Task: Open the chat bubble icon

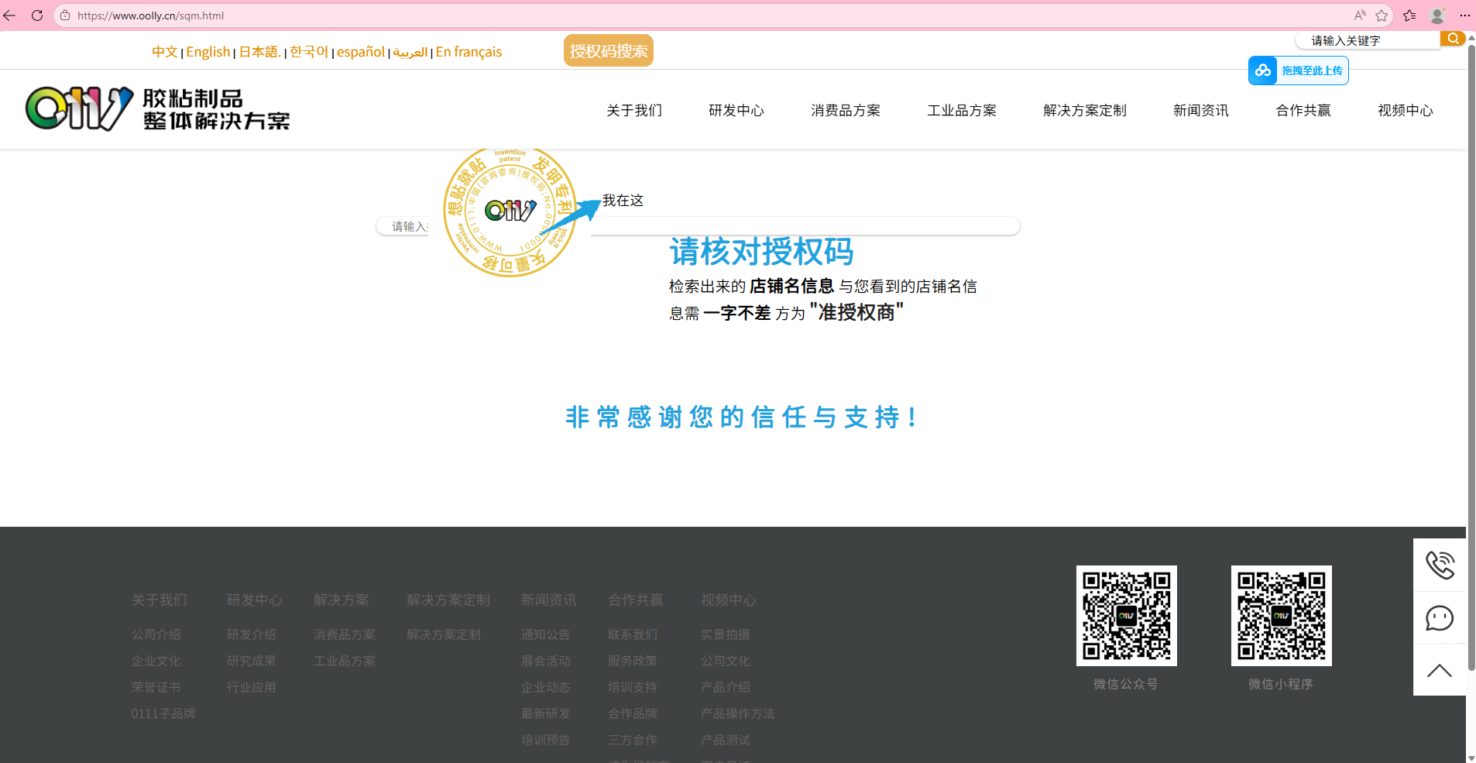Action: (1440, 618)
